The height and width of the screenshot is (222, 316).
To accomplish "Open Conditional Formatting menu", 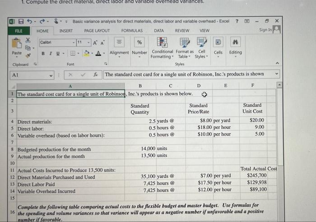I will click(162, 48).
